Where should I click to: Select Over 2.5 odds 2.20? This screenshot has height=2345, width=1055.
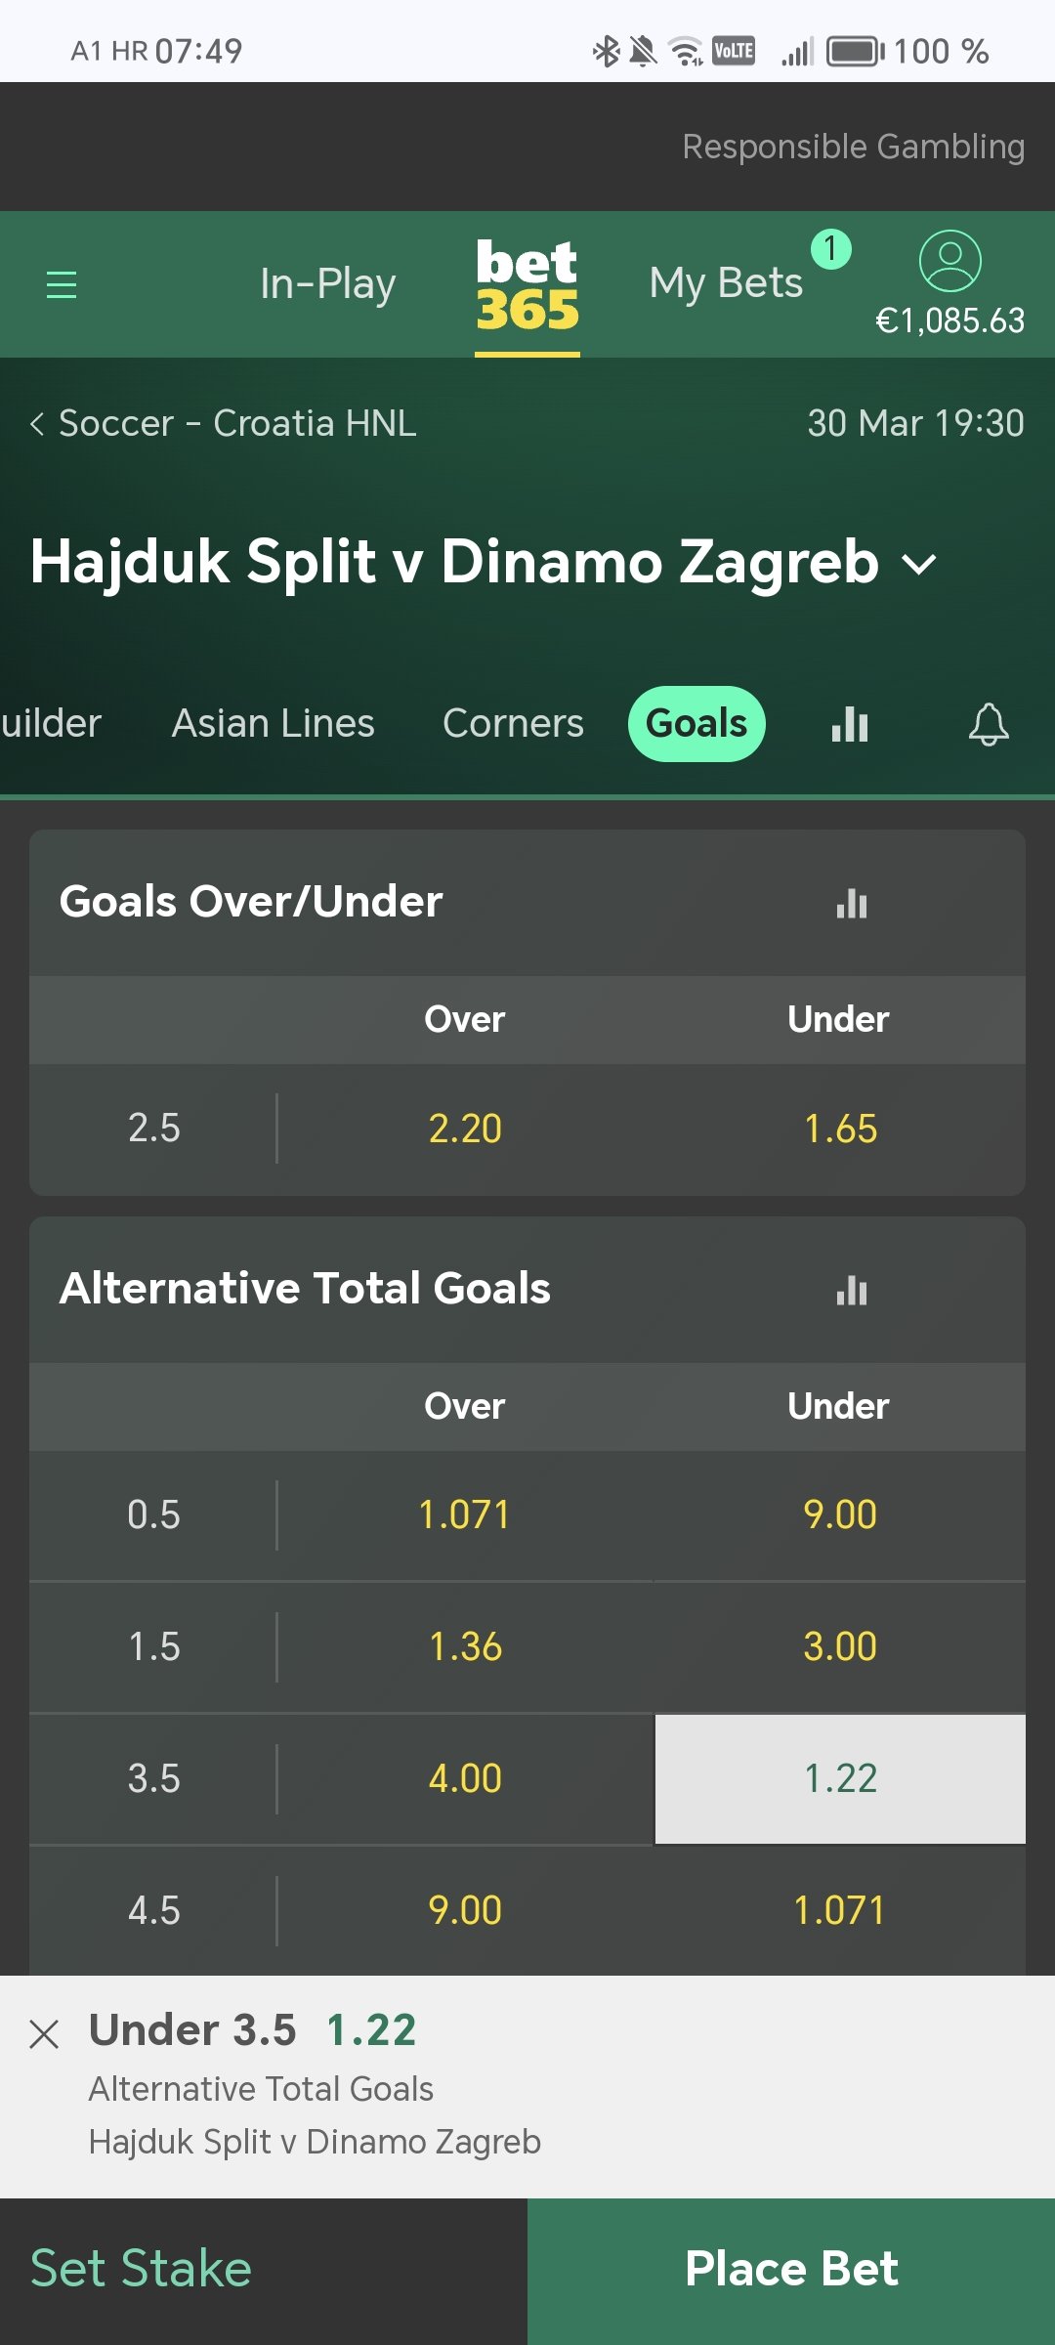click(x=465, y=1129)
